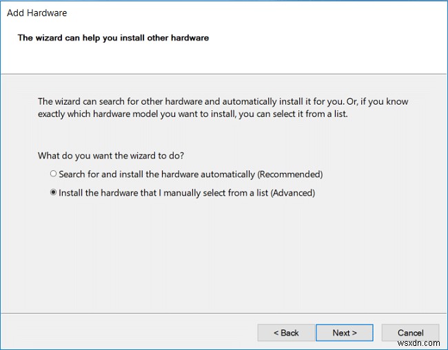
Task: Click the 'What do you want the wizard to do?' text
Action: [x=111, y=156]
